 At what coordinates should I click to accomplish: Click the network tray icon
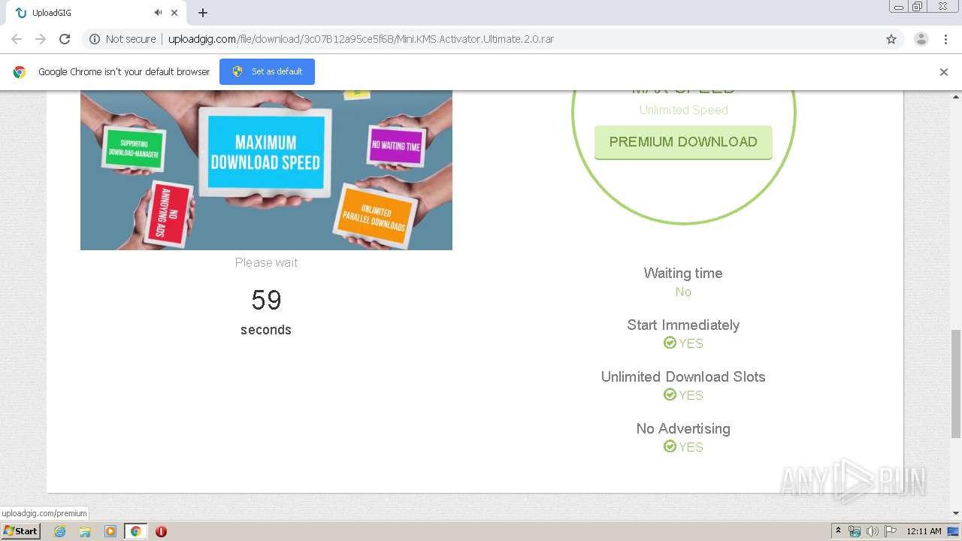click(x=855, y=531)
